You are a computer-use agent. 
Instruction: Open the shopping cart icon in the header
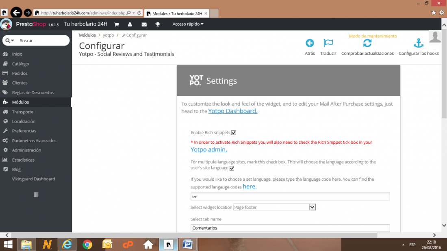click(116, 24)
